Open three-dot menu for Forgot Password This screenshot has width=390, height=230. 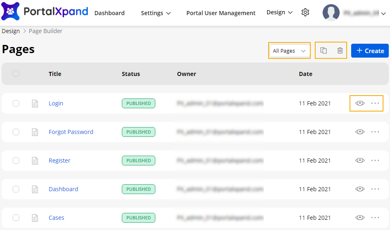[375, 132]
